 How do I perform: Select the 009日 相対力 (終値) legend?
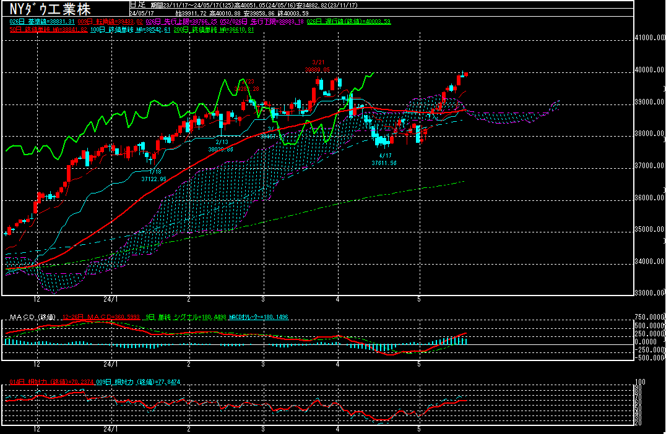pyautogui.click(x=137, y=382)
